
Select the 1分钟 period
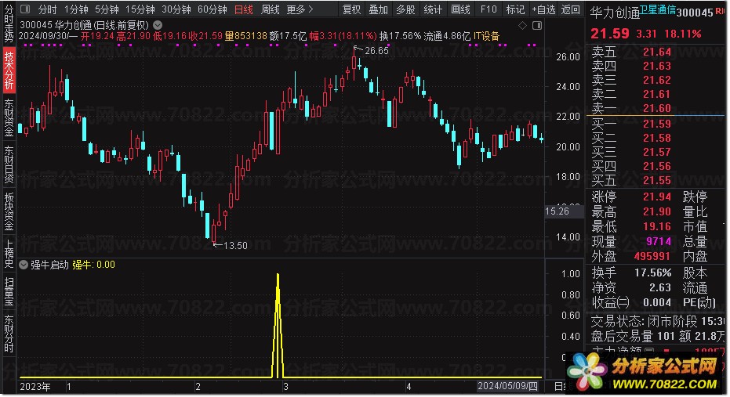pos(76,9)
